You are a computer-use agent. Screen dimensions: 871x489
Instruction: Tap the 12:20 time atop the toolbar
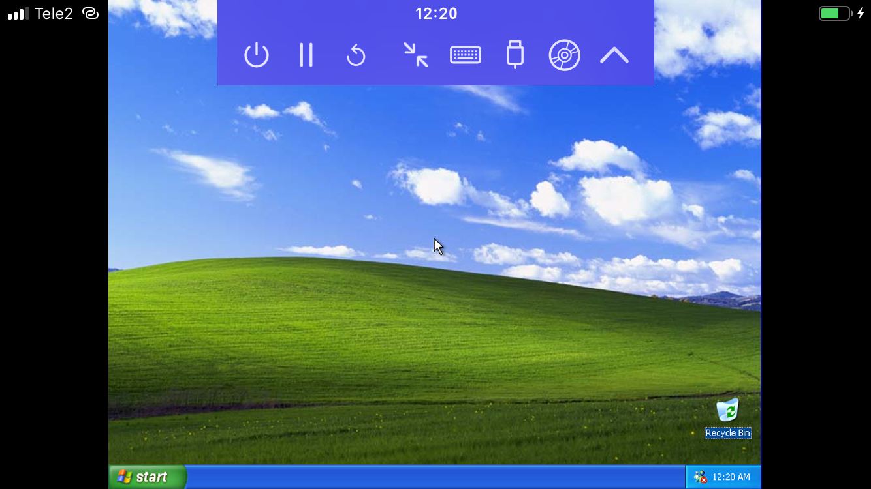(x=436, y=14)
